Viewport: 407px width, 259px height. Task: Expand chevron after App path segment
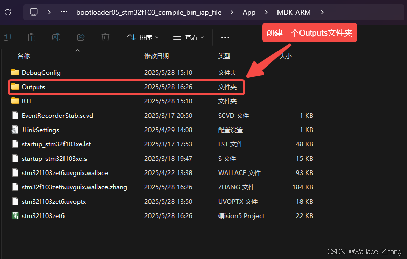point(266,12)
